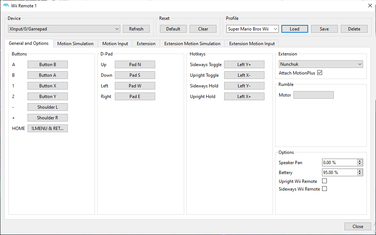Enable the Upright Wii Remote checkbox
This screenshot has height=235, width=376.
click(324, 181)
